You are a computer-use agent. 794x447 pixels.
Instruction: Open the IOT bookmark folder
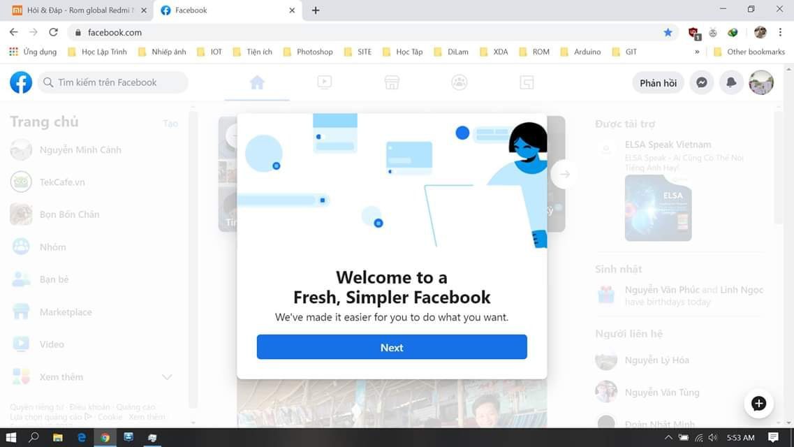click(x=209, y=52)
